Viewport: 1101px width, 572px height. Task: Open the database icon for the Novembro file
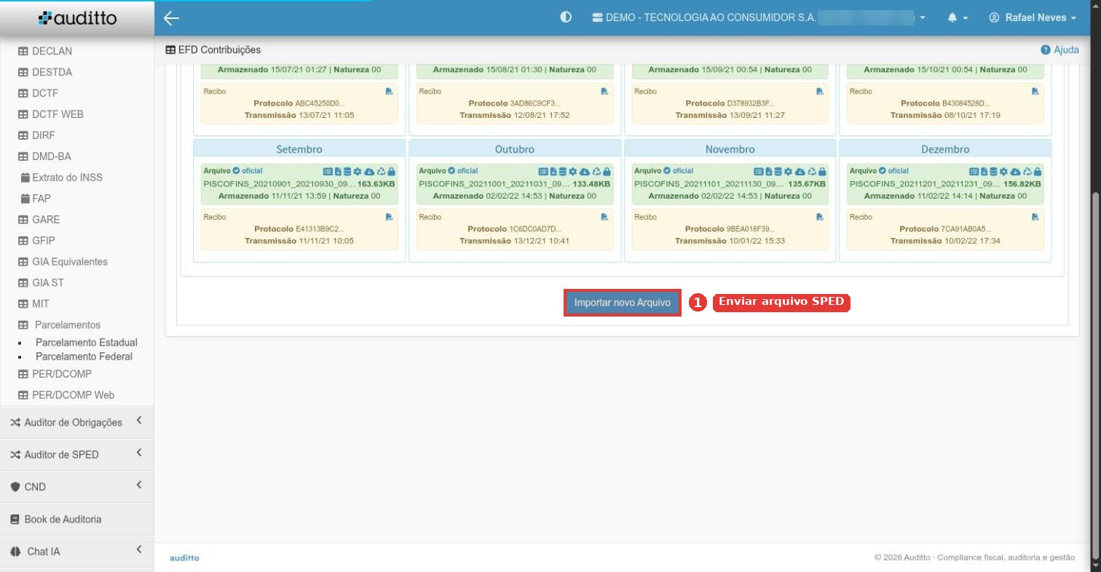[x=778, y=171]
